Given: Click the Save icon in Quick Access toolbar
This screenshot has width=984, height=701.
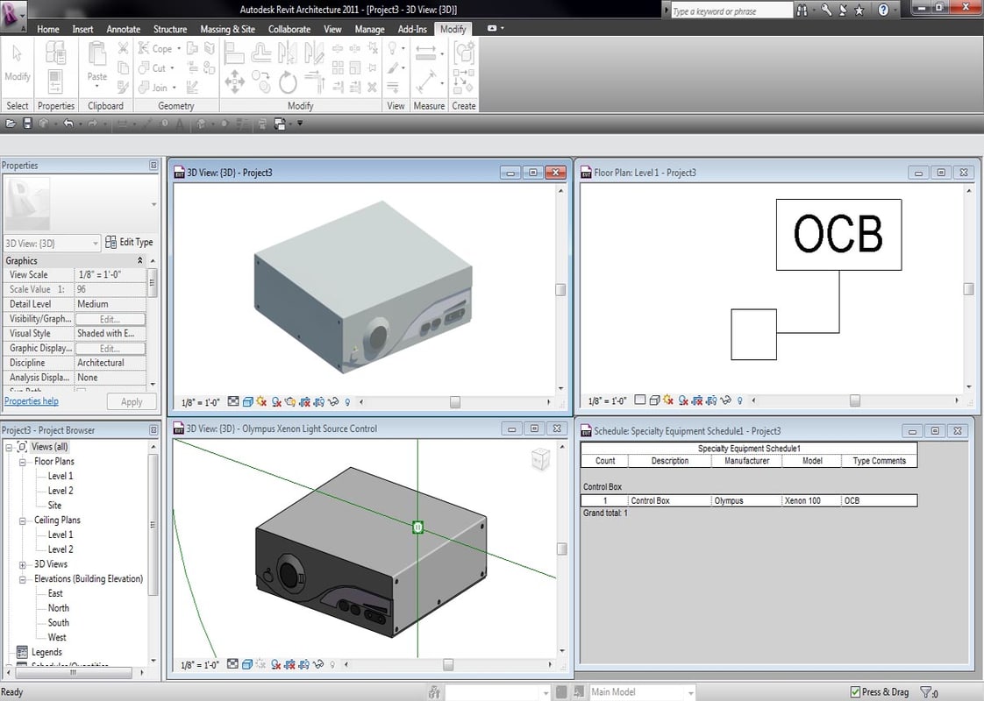Looking at the screenshot, I should 27,124.
